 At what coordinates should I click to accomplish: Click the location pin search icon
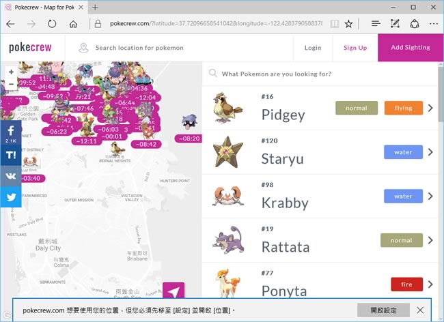tap(83, 48)
